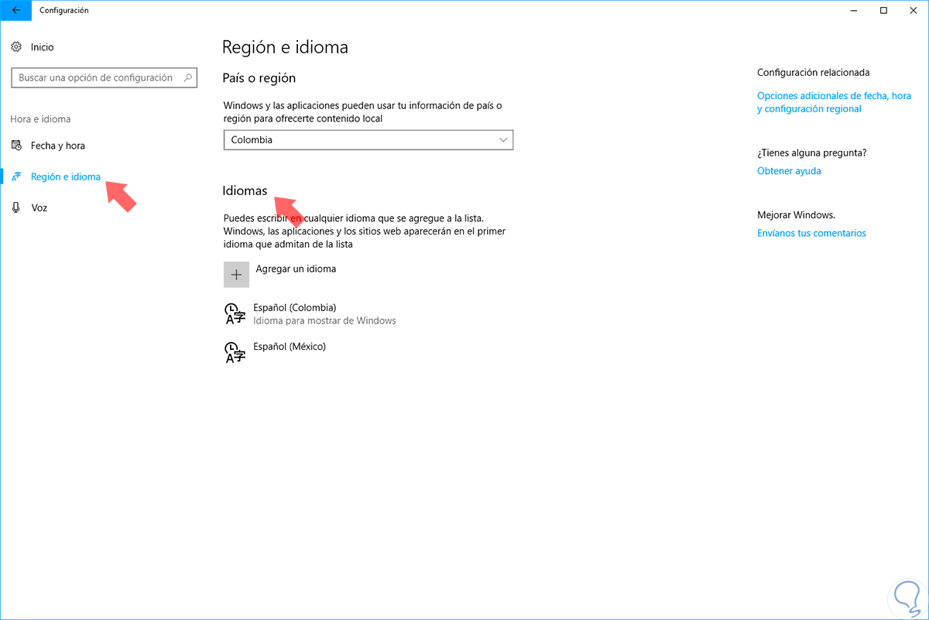929x620 pixels.
Task: Click Envíanos tus comentarios link
Action: click(x=811, y=233)
